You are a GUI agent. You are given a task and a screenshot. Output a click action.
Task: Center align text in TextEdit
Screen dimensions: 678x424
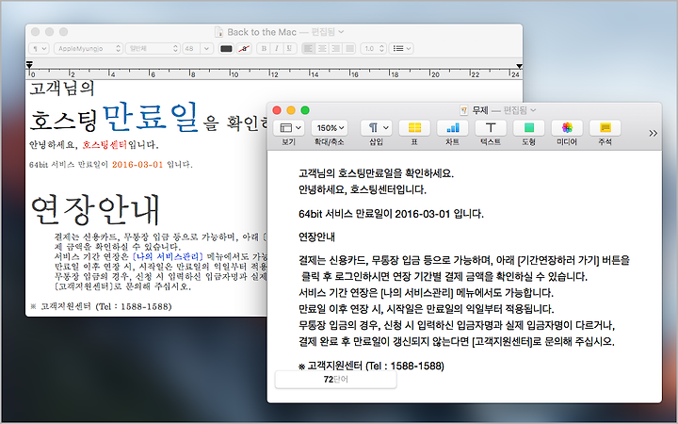[322, 48]
